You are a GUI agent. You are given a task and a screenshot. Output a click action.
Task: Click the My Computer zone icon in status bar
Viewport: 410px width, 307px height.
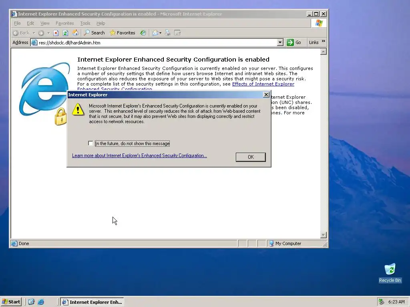click(x=271, y=243)
